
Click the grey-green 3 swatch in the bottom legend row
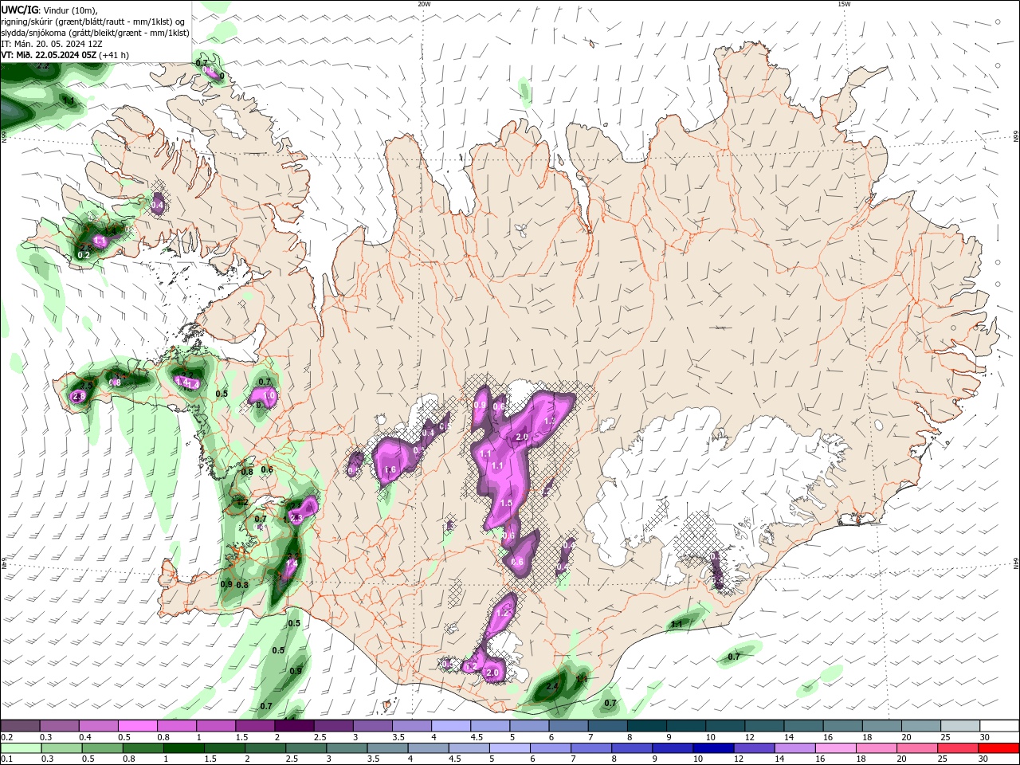tap(347, 748)
